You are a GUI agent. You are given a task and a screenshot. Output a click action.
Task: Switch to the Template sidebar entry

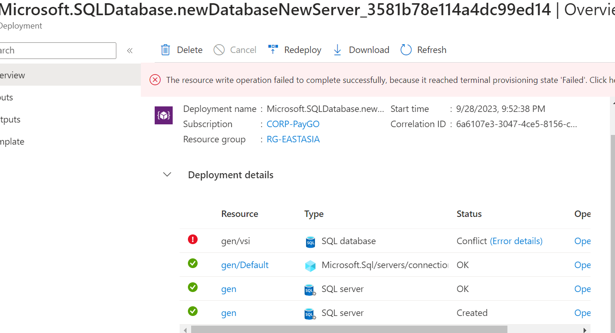12,141
